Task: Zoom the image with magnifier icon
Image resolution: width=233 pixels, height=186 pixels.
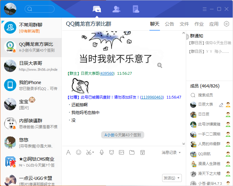Action: click(x=159, y=65)
